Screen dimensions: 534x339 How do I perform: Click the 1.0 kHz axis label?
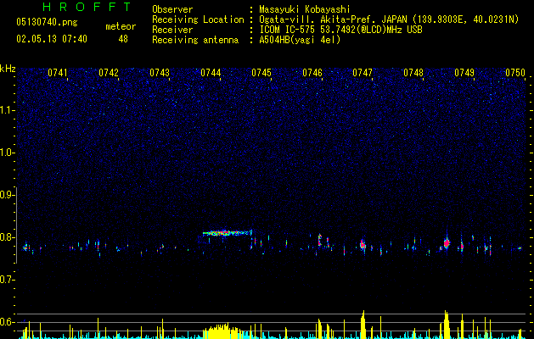coord(8,153)
